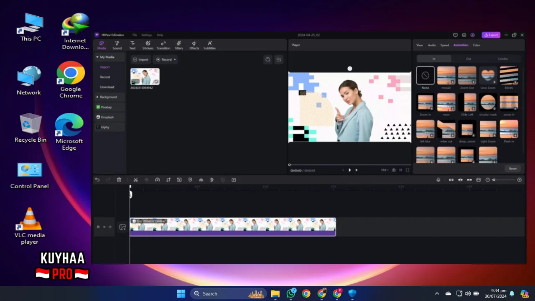The width and height of the screenshot is (535, 301).
Task: Select the video clip on the timeline
Action: pyautogui.click(x=233, y=227)
